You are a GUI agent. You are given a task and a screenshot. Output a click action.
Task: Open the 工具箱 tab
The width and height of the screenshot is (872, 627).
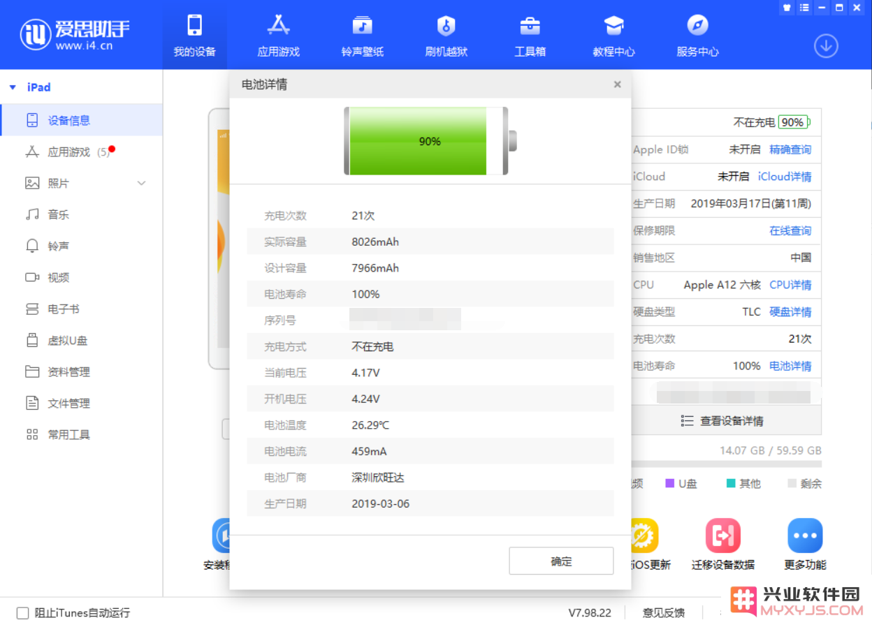click(x=530, y=35)
